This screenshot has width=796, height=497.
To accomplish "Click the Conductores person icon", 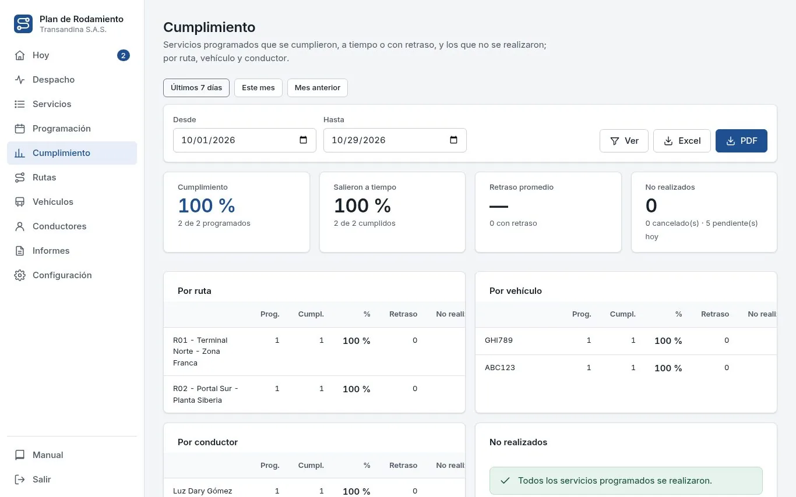I will tap(20, 226).
